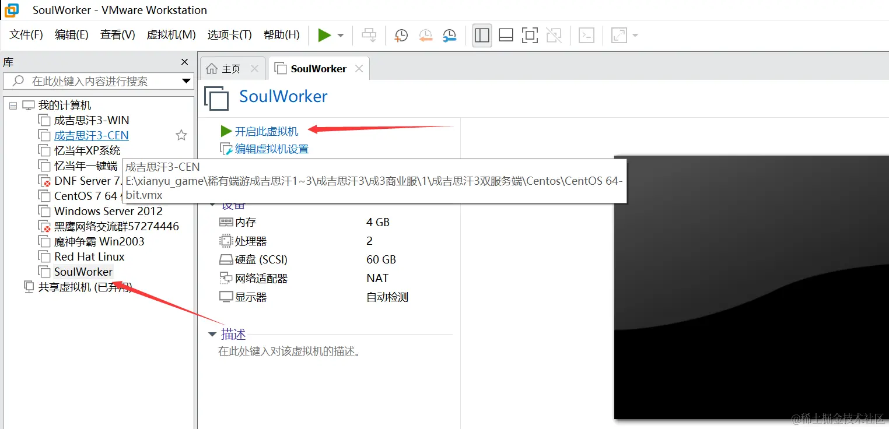Close the SoulWorker tab
Viewport: 889px width, 429px height.
[359, 69]
